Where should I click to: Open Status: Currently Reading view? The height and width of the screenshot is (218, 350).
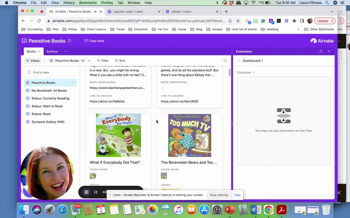[x=50, y=98]
